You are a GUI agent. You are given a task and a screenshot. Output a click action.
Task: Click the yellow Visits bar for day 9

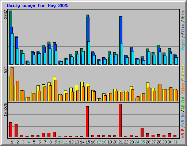coord(55,78)
